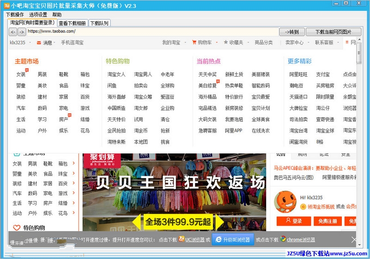Image resolution: width=370 pixels, height=259 pixels.
Task: Open the 帮助 menu
Action: click(x=57, y=15)
